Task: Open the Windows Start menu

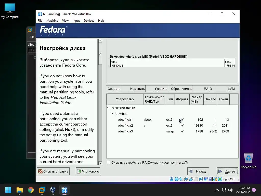Action: 8,190
